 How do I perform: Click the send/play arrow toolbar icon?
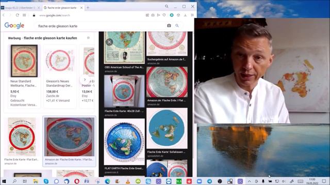pyautogui.click(x=158, y=15)
